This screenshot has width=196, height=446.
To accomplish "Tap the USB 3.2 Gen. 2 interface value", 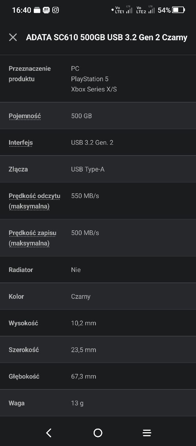I will click(92, 143).
